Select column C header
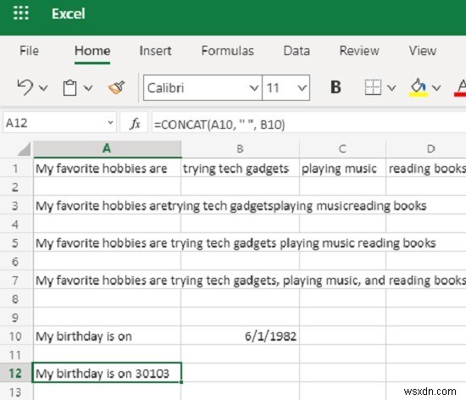 342,148
